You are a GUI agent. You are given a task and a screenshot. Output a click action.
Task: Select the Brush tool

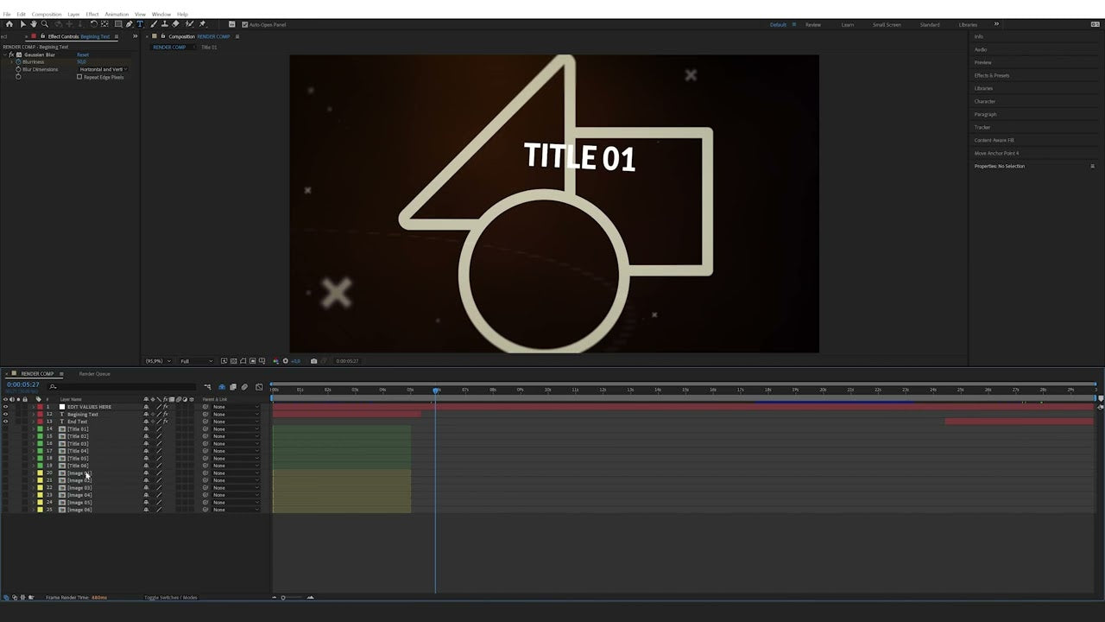(x=153, y=24)
